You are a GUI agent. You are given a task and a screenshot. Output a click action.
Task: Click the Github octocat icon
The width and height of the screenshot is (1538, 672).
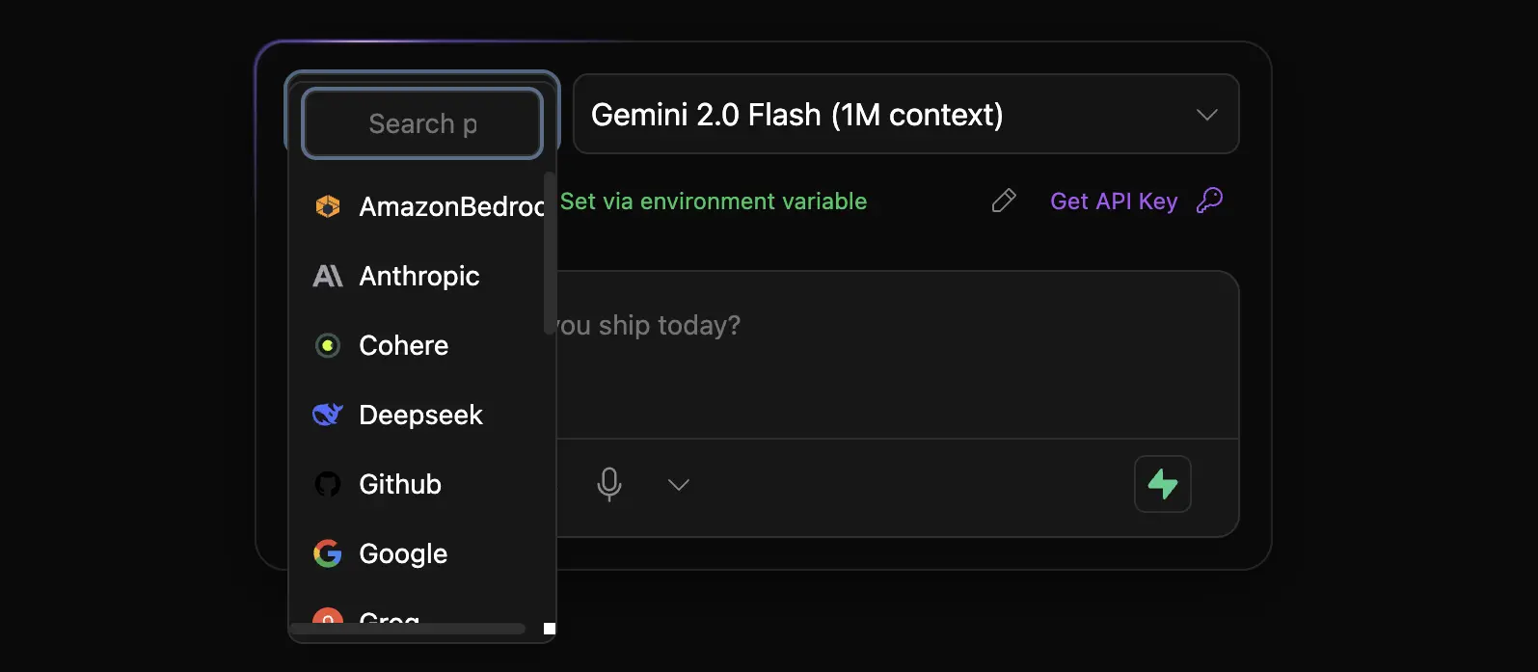click(x=328, y=484)
